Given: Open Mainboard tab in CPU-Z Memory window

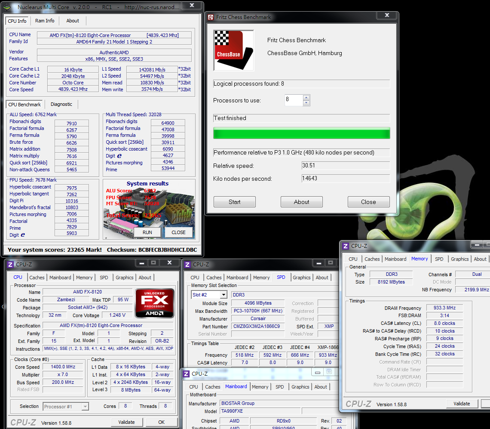Looking at the screenshot, I should click(395, 259).
